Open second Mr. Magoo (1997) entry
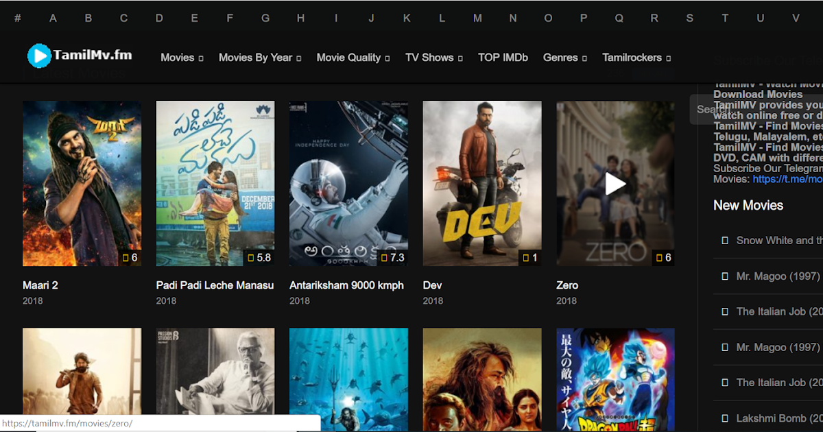The height and width of the screenshot is (432, 823). coord(778,347)
